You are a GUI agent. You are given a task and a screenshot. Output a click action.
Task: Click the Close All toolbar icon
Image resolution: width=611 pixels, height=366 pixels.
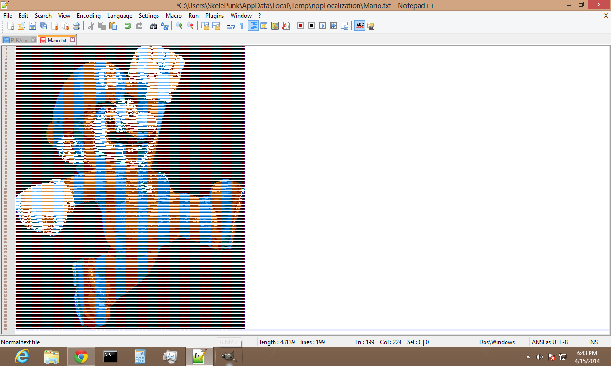pyautogui.click(x=65, y=26)
